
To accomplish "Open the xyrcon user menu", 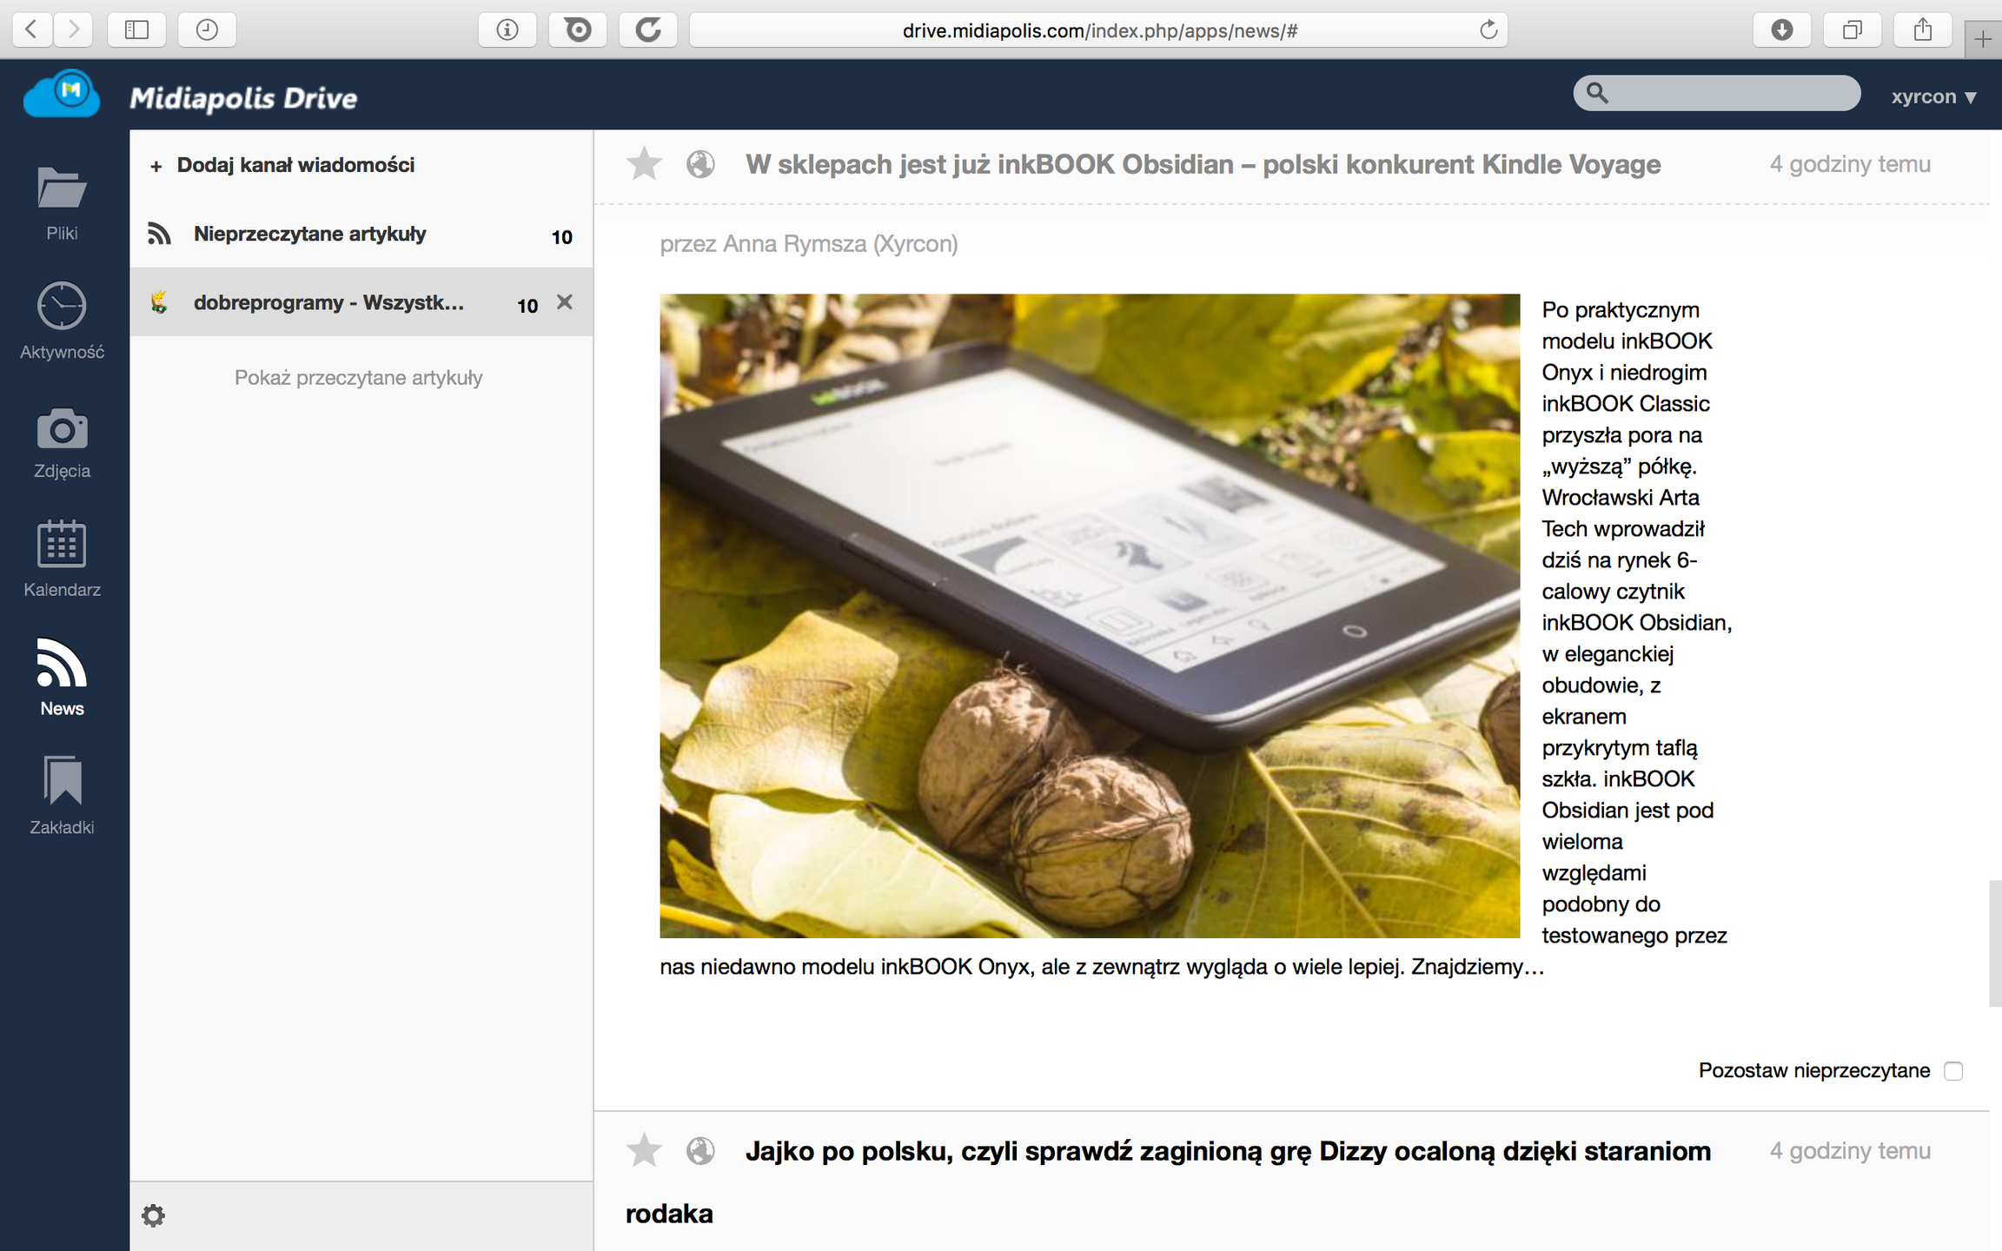I will (x=1933, y=96).
